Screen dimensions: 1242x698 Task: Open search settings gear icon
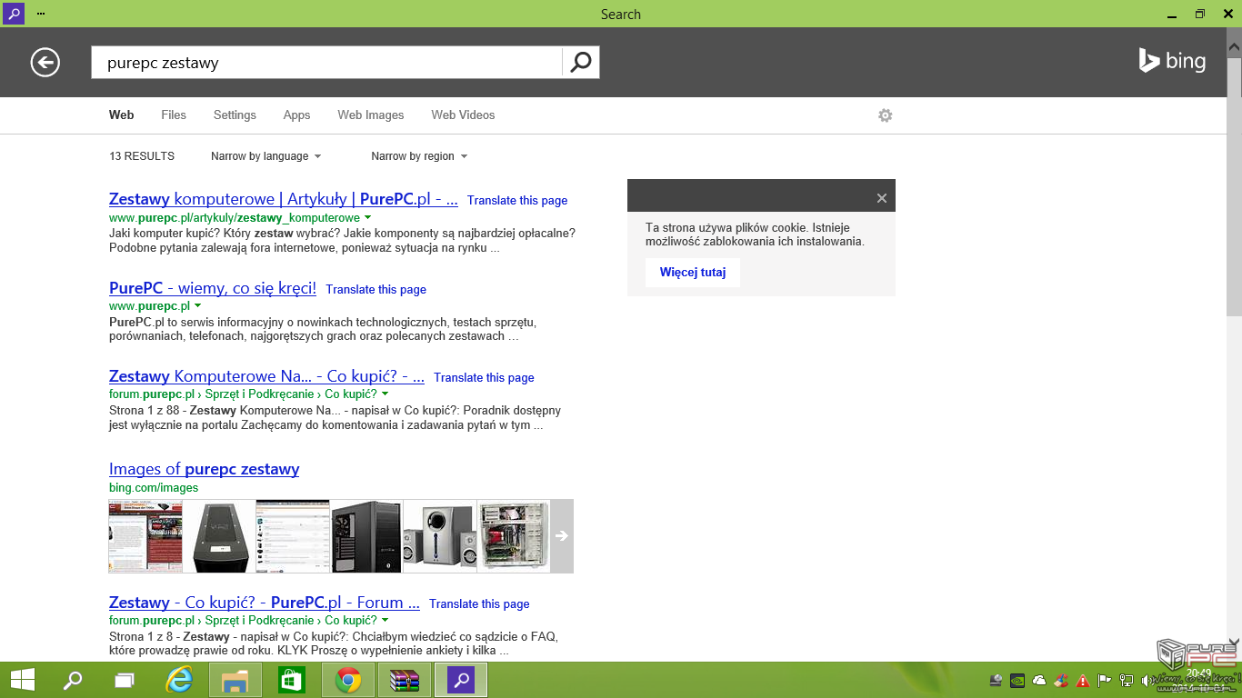click(885, 115)
